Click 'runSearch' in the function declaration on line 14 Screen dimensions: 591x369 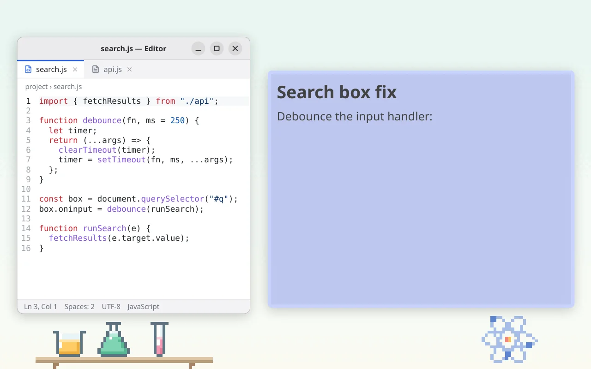coord(105,228)
